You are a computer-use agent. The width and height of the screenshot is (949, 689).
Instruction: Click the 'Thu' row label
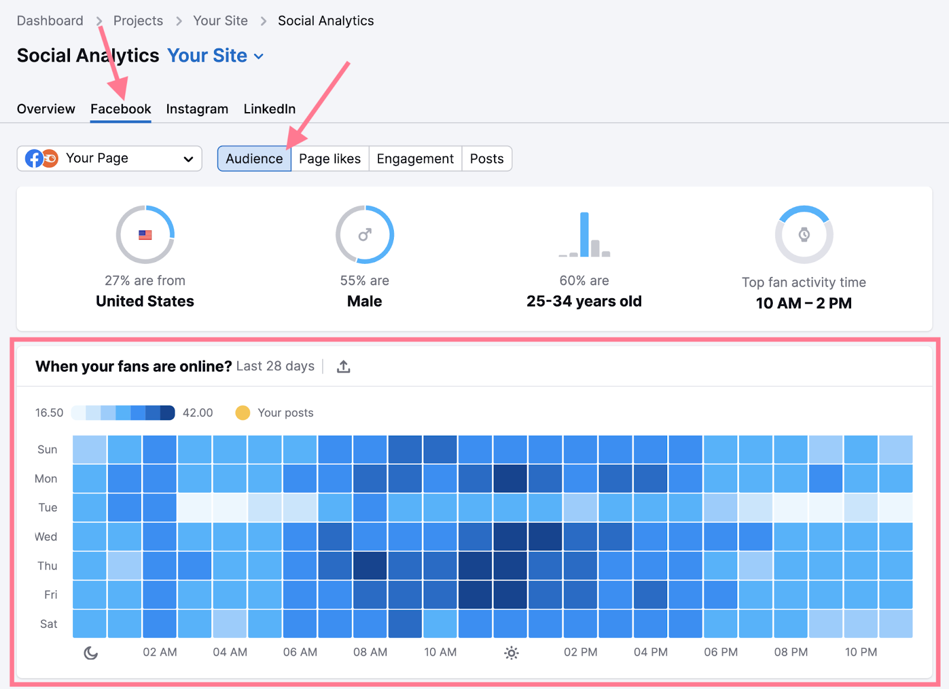point(47,566)
